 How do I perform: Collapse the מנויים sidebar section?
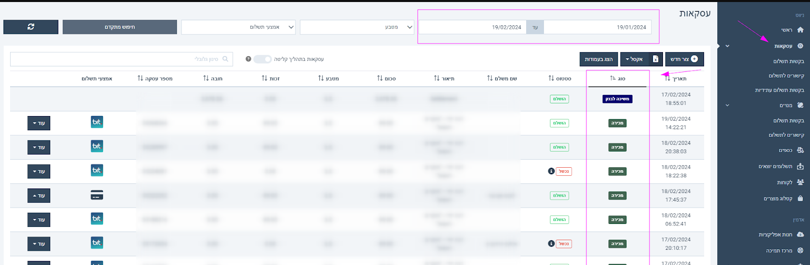tap(727, 105)
